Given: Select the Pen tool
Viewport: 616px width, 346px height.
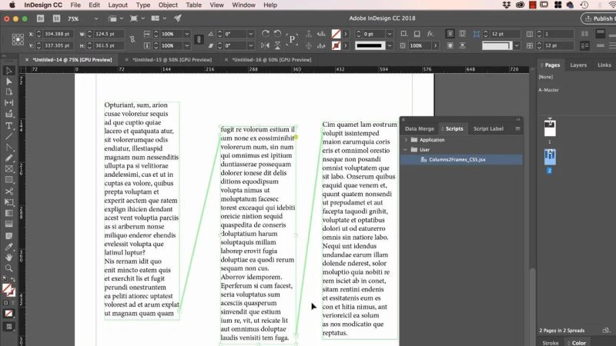Looking at the screenshot, I should (x=8, y=148).
